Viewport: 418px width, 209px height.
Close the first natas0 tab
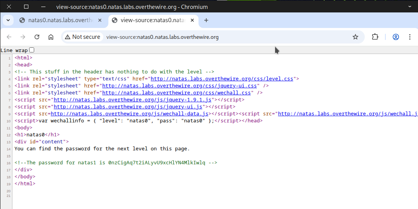tap(100, 20)
